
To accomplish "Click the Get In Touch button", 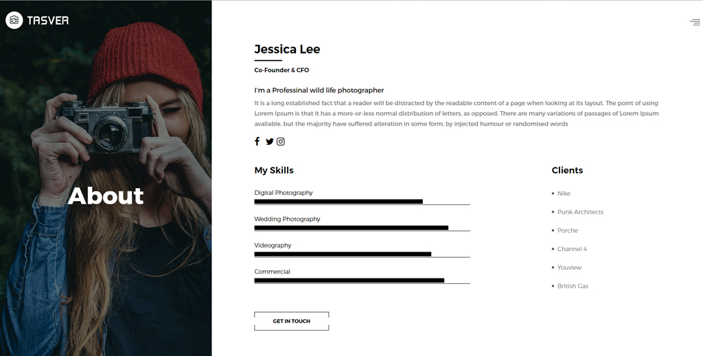I will pos(291,321).
